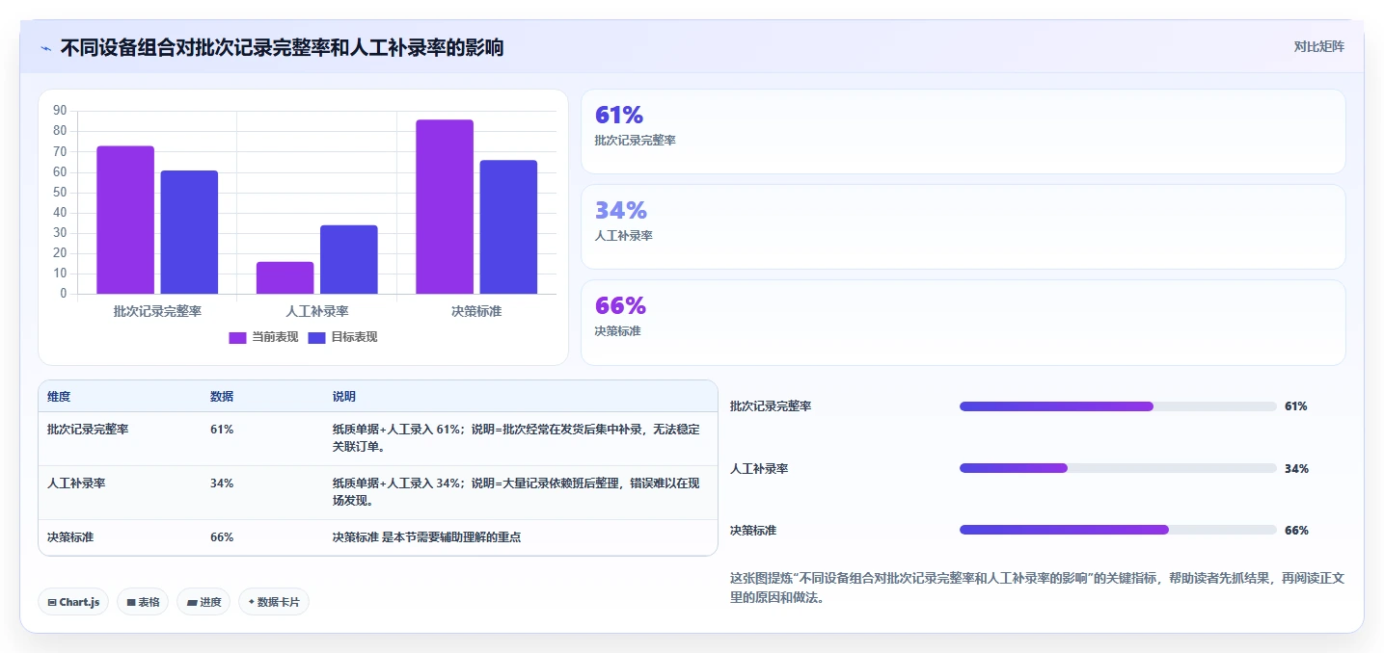This screenshot has height=653, width=1384.
Task: Click the 61% value beside the progress bar
Action: click(x=1296, y=406)
